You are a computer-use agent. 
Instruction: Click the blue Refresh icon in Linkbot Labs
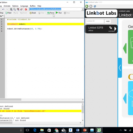pos(95,6)
